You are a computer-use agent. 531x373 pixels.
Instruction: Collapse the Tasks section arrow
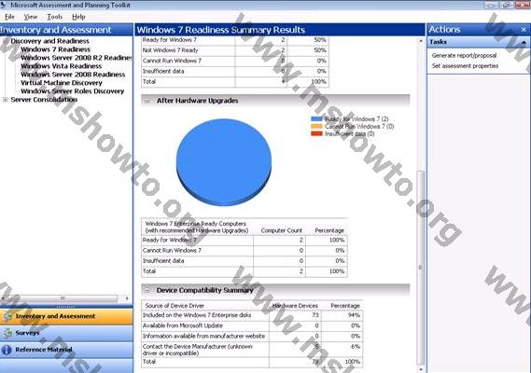tap(524, 42)
